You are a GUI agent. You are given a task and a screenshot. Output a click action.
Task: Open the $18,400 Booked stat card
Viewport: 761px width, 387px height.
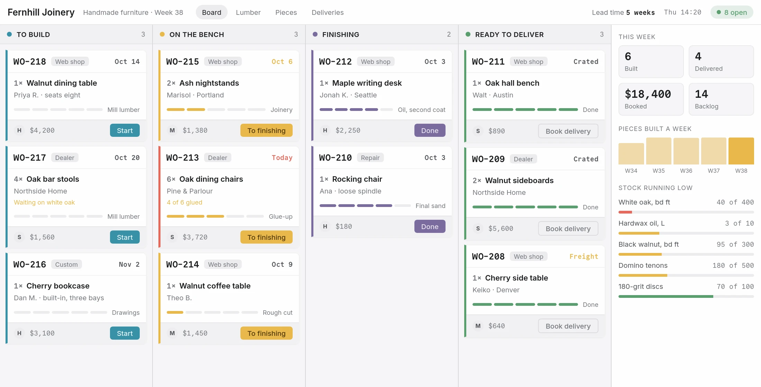point(651,99)
